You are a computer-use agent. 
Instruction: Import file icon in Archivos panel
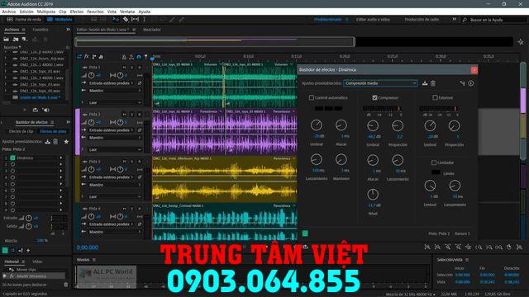click(16, 40)
